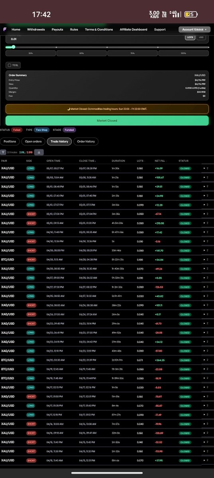Expand the BTC/USD row with +264.25 P&L
Screen dimensions: 214x478
click(x=206, y=360)
